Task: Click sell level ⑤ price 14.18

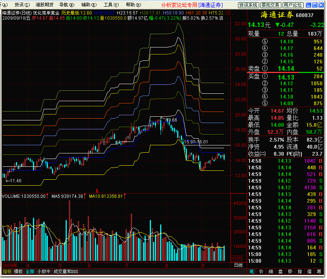Action: [287, 41]
